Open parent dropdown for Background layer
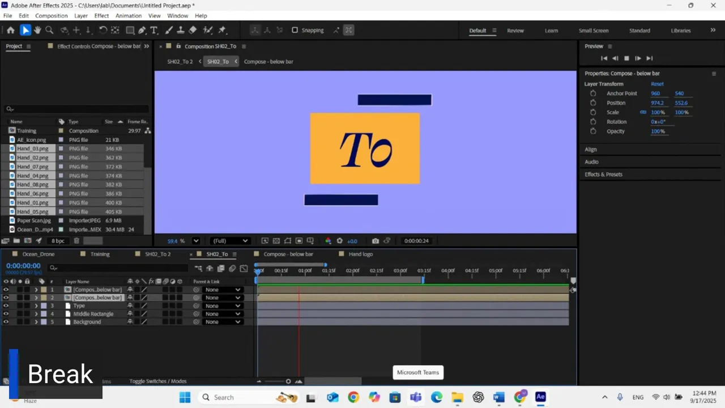 (223, 322)
